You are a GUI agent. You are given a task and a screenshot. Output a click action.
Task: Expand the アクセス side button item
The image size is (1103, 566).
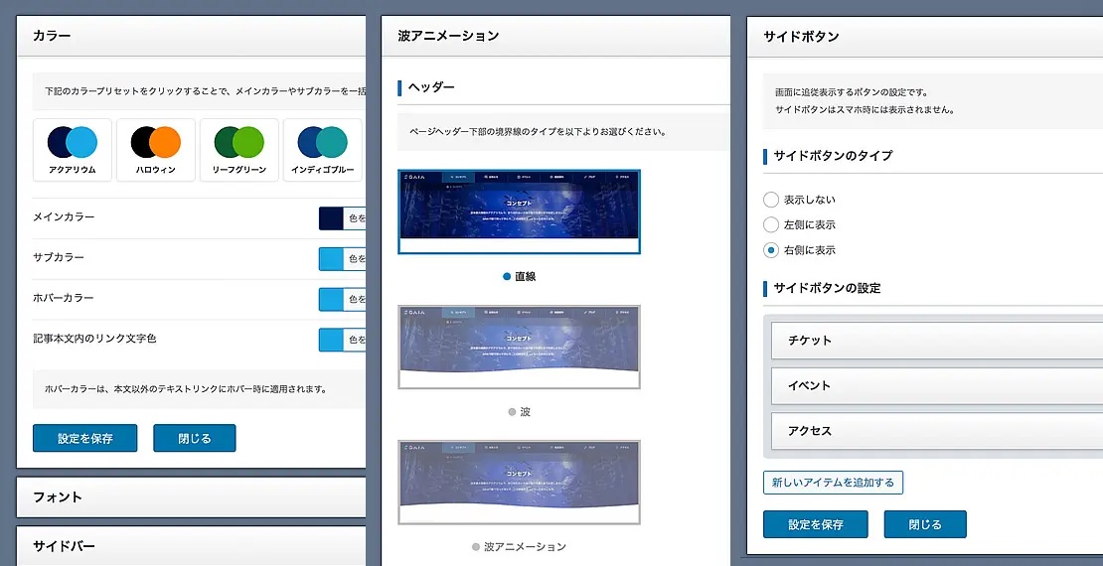click(x=934, y=432)
